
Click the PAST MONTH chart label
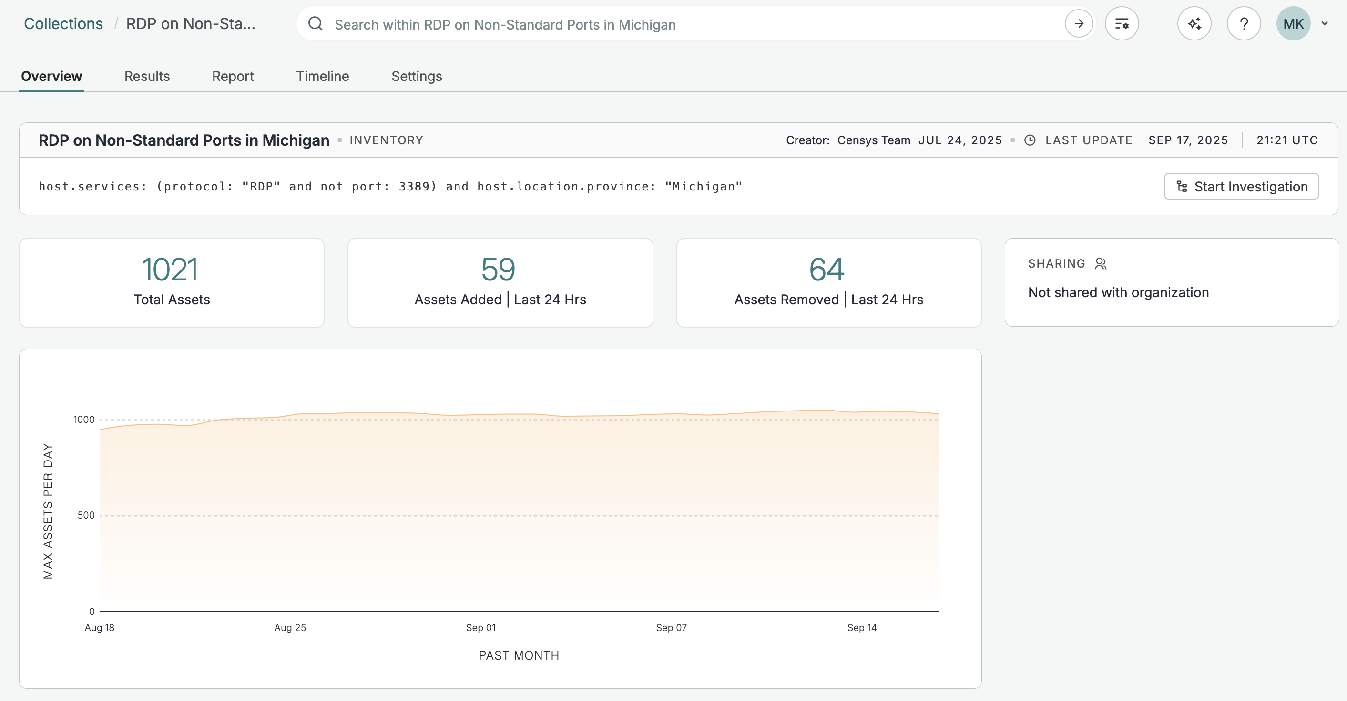coord(519,656)
